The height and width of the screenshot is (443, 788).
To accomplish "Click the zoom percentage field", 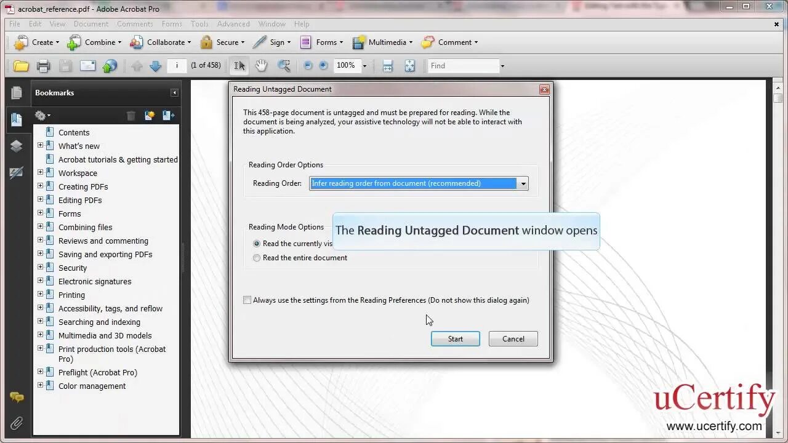I will (346, 65).
